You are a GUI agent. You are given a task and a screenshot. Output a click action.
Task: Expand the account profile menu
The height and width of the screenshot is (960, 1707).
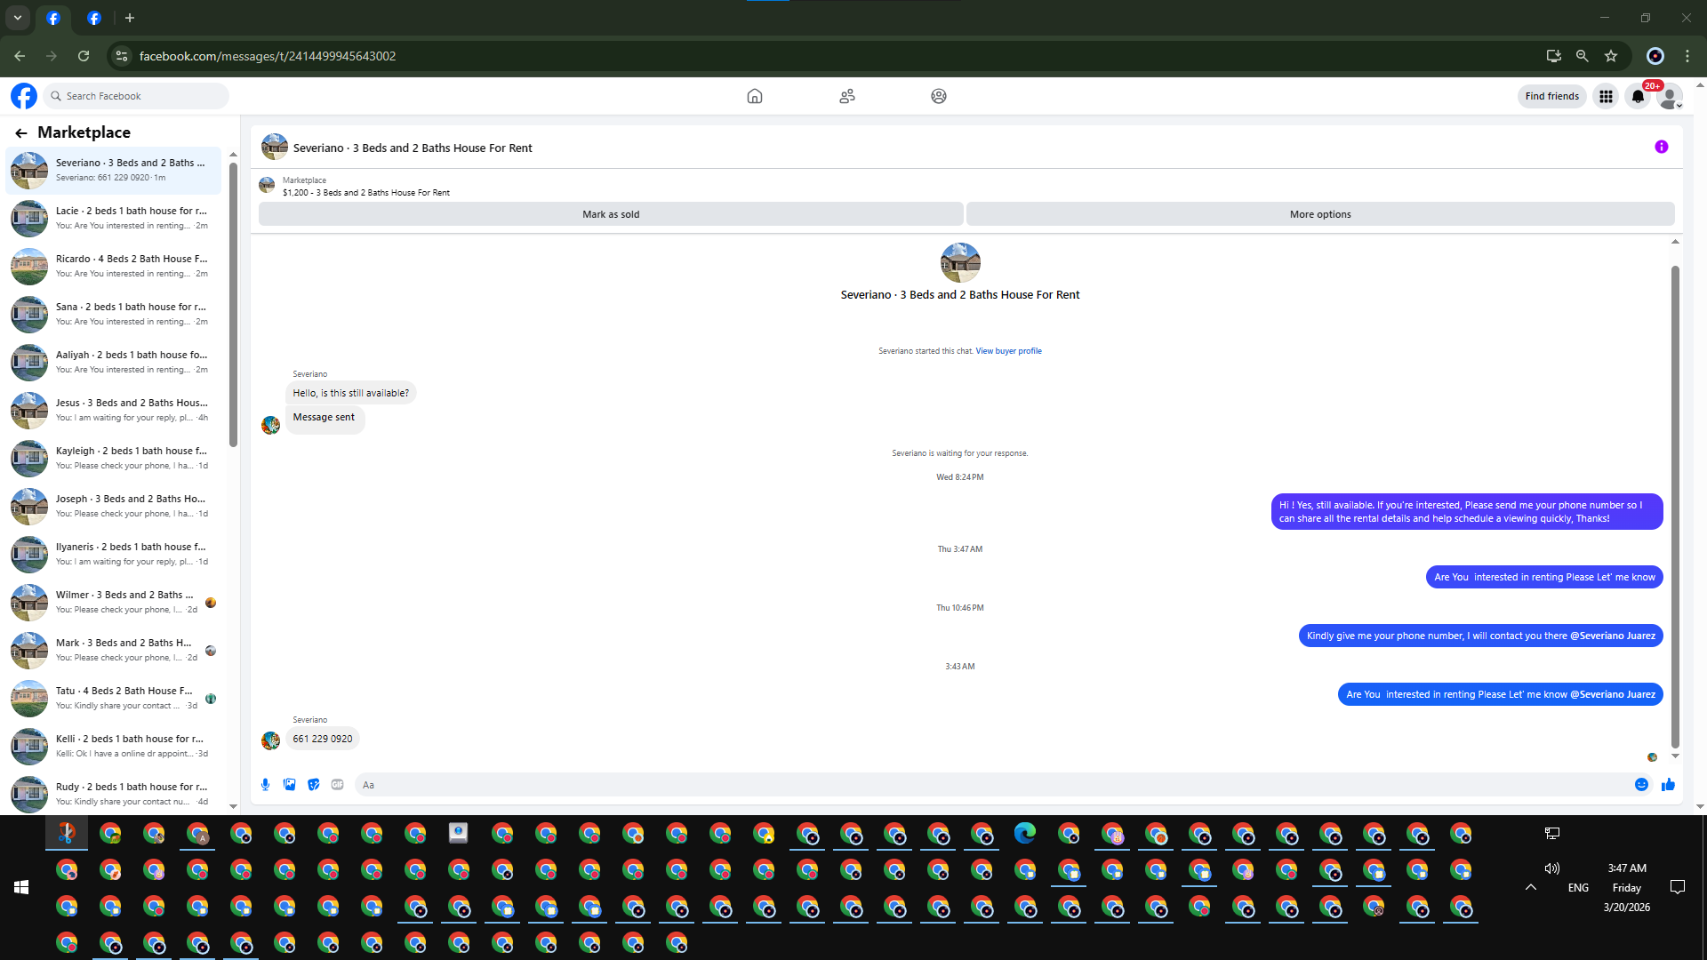(x=1671, y=96)
